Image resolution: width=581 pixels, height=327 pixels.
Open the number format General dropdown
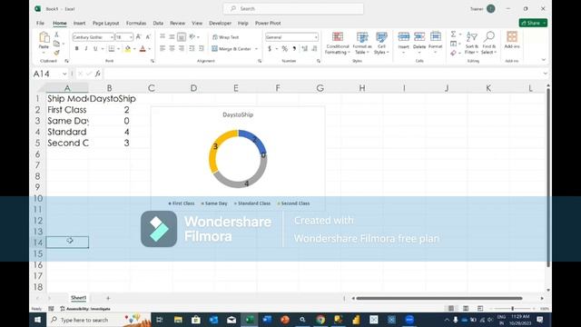(x=316, y=37)
